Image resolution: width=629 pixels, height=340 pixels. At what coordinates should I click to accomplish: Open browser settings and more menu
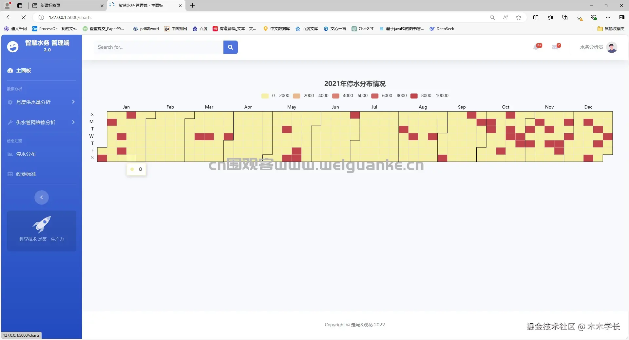tap(608, 17)
